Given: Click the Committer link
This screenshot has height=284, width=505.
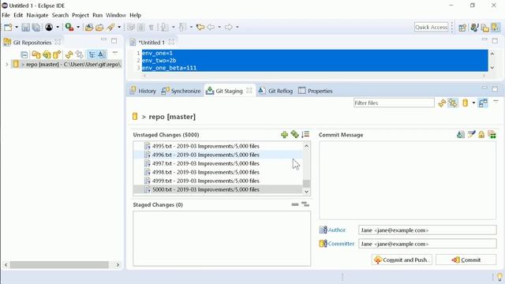Looking at the screenshot, I should [341, 244].
